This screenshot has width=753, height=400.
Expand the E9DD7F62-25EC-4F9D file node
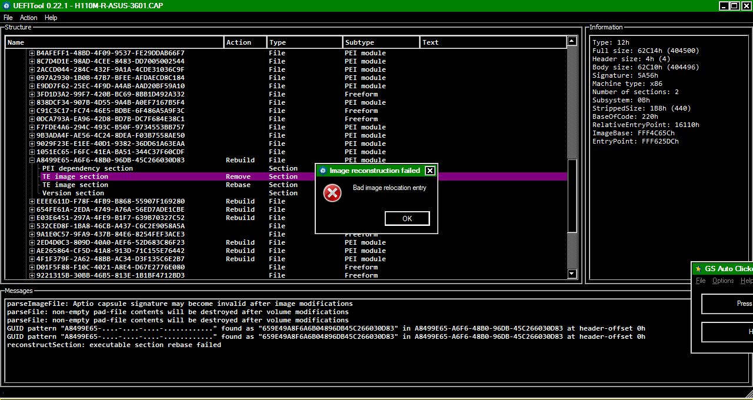tap(32, 86)
